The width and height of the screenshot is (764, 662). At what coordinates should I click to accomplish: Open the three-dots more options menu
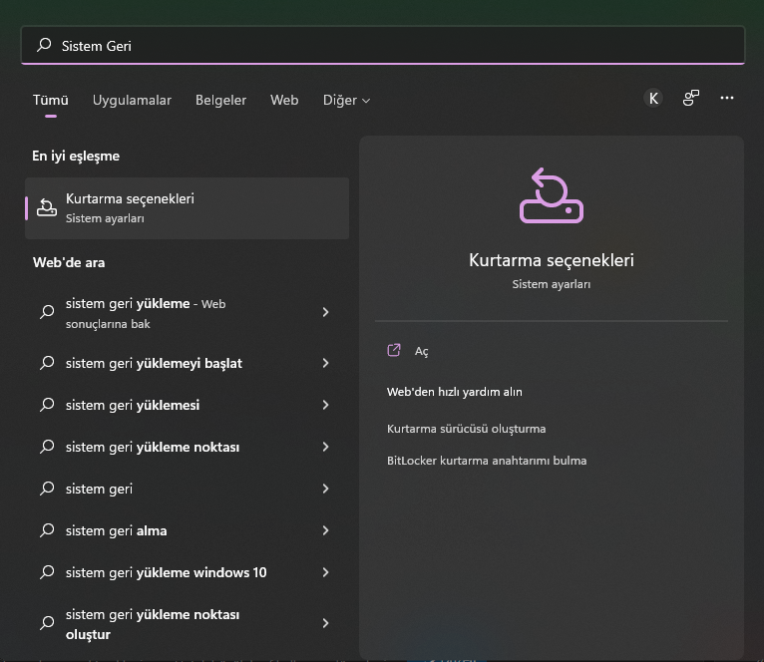click(727, 98)
